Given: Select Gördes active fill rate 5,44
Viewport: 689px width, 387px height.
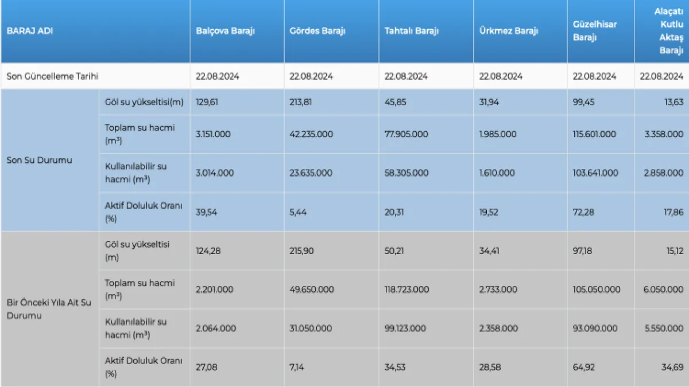Looking at the screenshot, I should click(x=299, y=212).
